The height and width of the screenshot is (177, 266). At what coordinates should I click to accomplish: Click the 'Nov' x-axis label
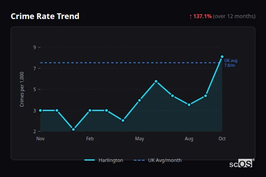coord(40,139)
